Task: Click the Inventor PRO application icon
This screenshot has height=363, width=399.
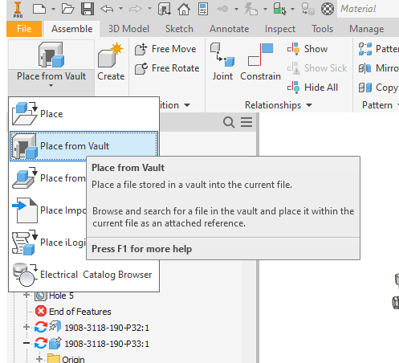Action: coord(18,9)
